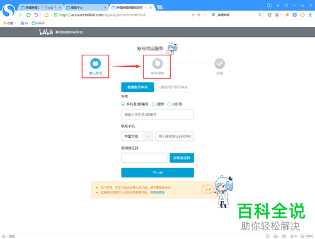Select the 手机号/邮箱号 radio button
Image resolution: width=315 pixels, height=239 pixels.
pos(123,104)
